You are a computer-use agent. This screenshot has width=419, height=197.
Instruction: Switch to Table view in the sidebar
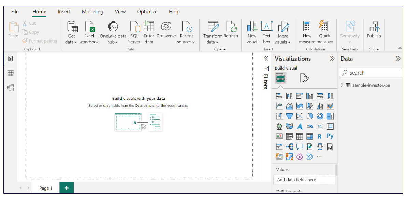tap(10, 73)
